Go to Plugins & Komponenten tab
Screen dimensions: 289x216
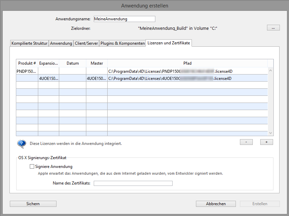pos(123,43)
